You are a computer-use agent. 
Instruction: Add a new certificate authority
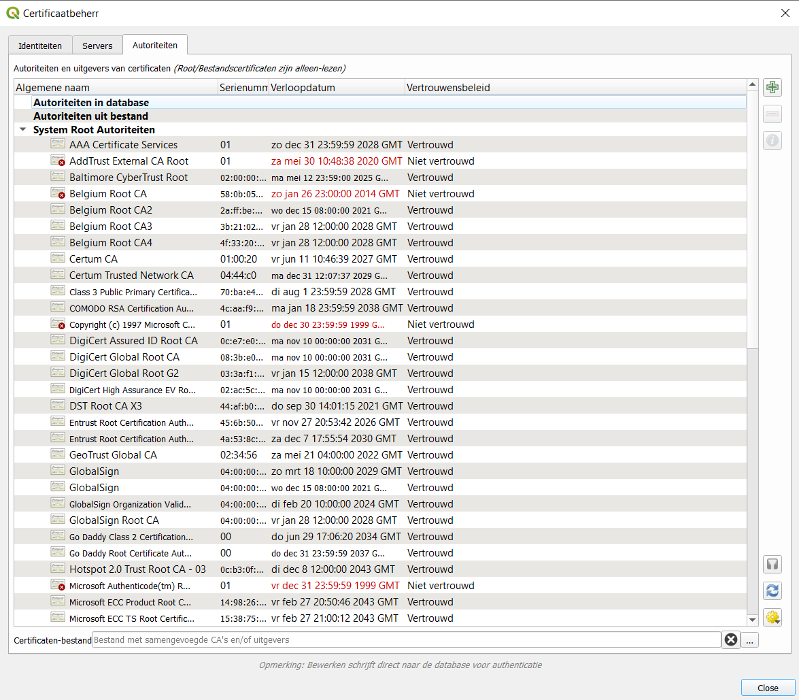tap(772, 87)
